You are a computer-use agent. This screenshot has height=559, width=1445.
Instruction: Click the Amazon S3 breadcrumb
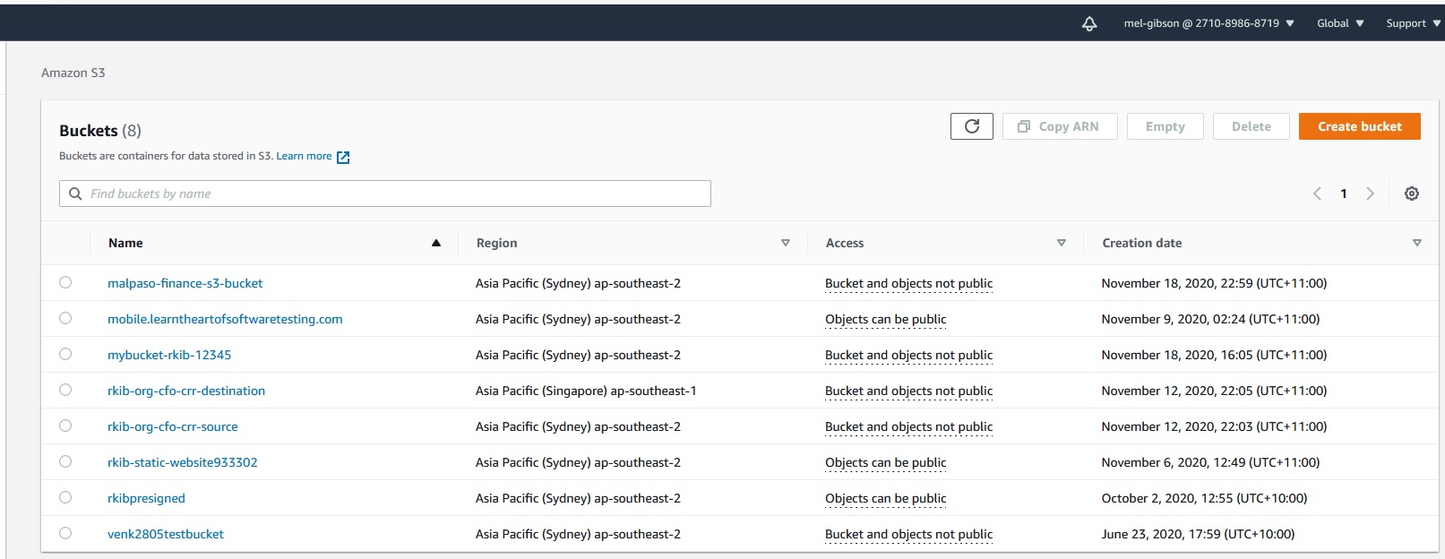pos(73,73)
